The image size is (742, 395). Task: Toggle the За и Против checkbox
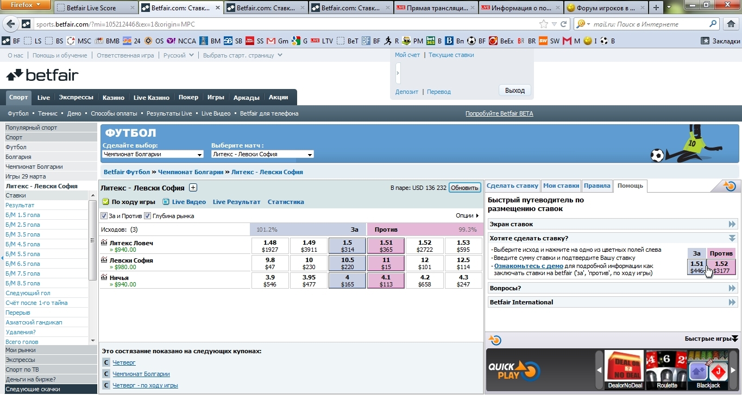tap(104, 216)
